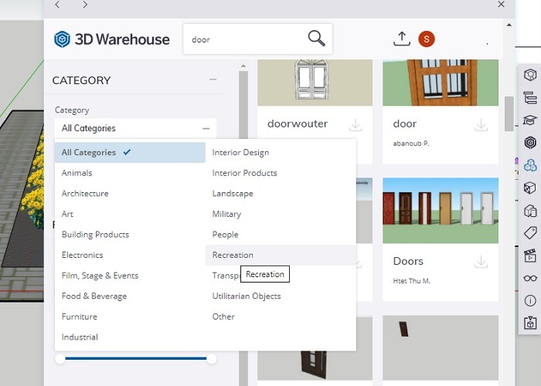The image size is (541, 386).
Task: Open the user account avatar S
Action: (427, 39)
